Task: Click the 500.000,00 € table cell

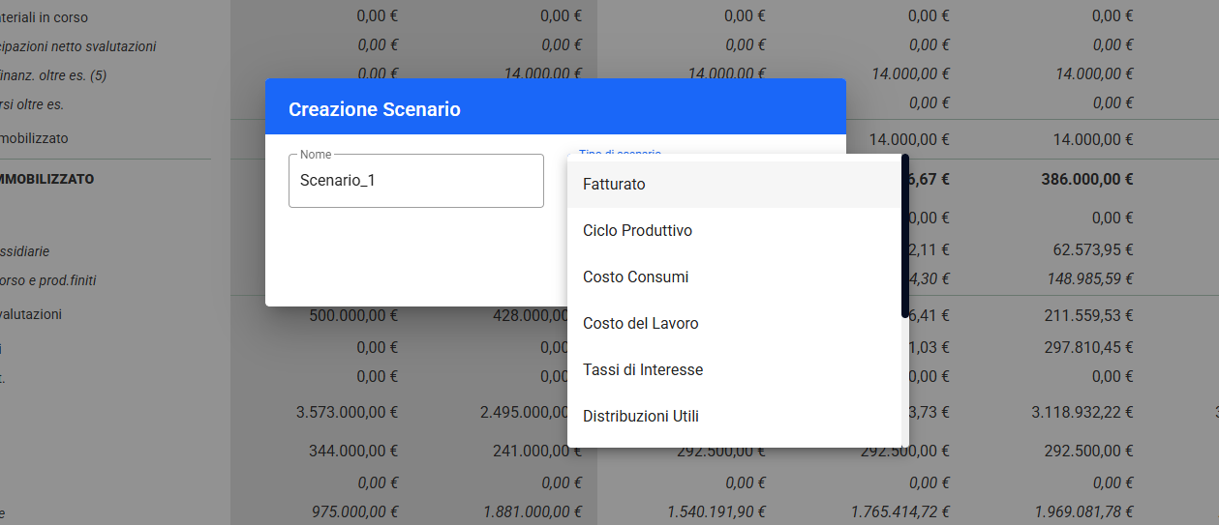Action: [353, 314]
